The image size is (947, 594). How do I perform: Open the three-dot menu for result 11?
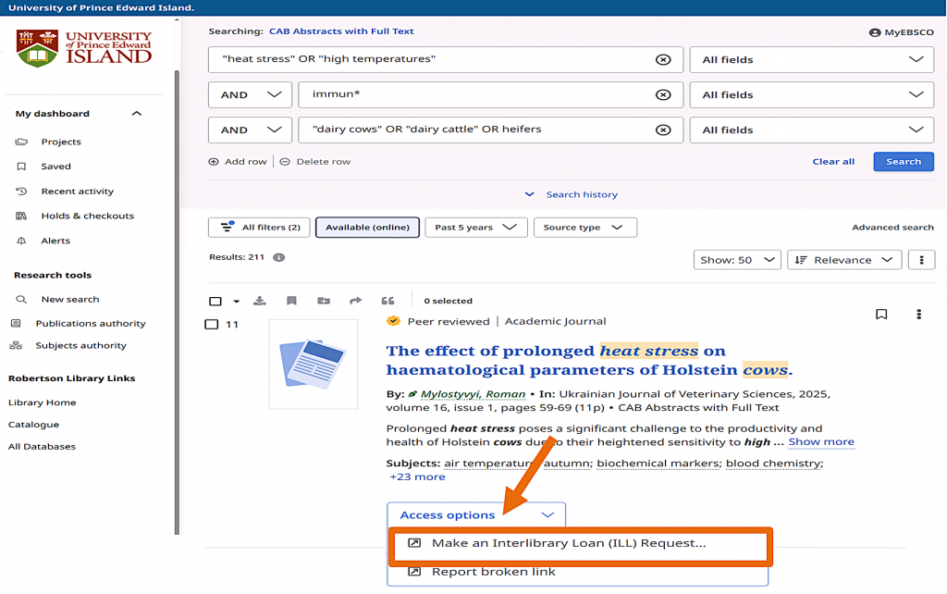point(918,315)
